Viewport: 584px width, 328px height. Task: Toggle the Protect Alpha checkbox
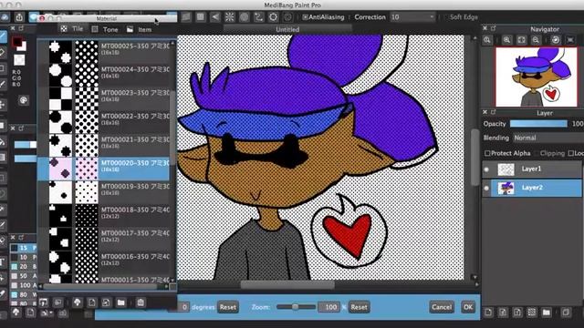click(x=487, y=153)
